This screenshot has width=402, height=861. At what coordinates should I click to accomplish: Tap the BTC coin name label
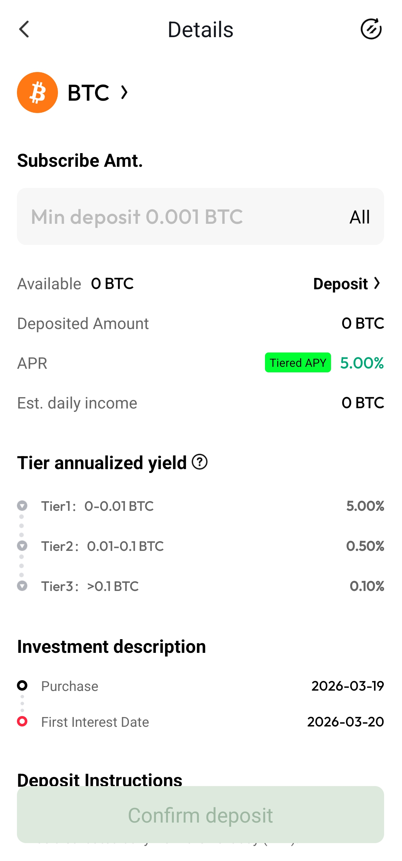[x=88, y=93]
